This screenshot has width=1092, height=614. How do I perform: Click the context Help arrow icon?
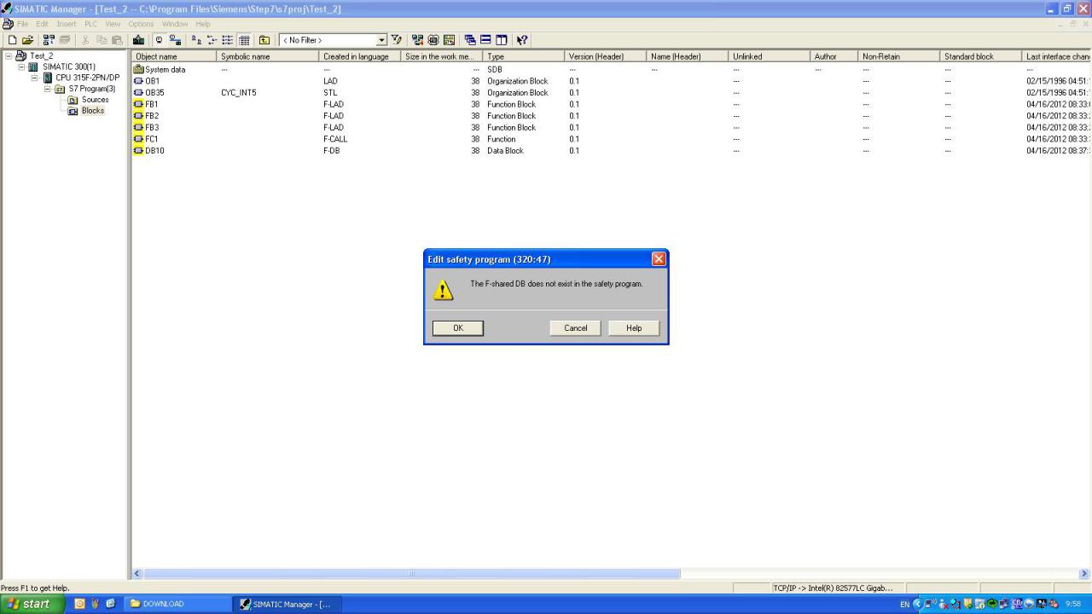click(x=522, y=40)
